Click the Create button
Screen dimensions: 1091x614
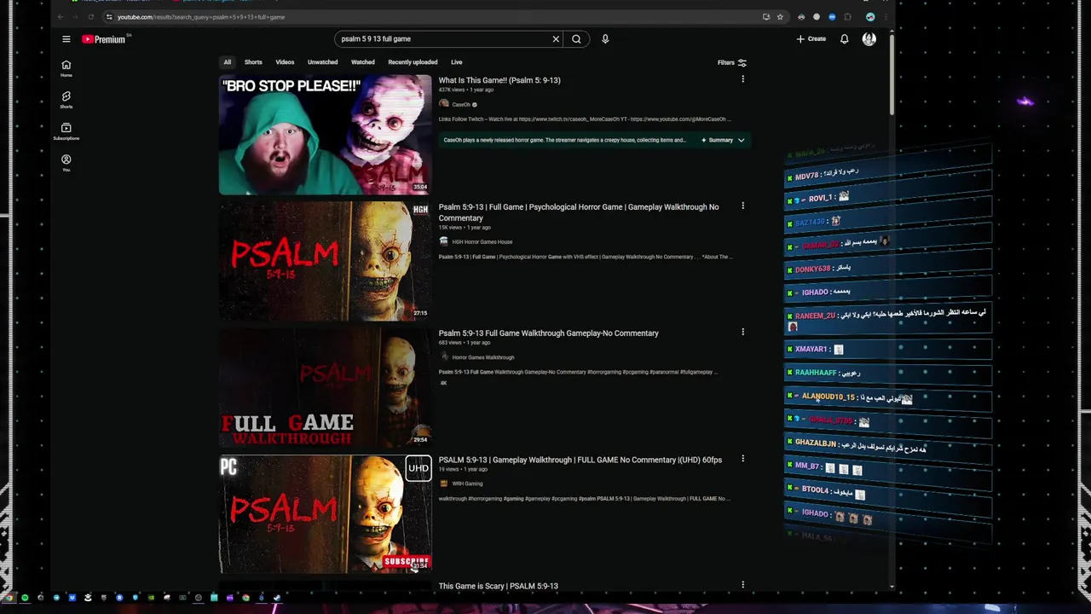click(811, 39)
